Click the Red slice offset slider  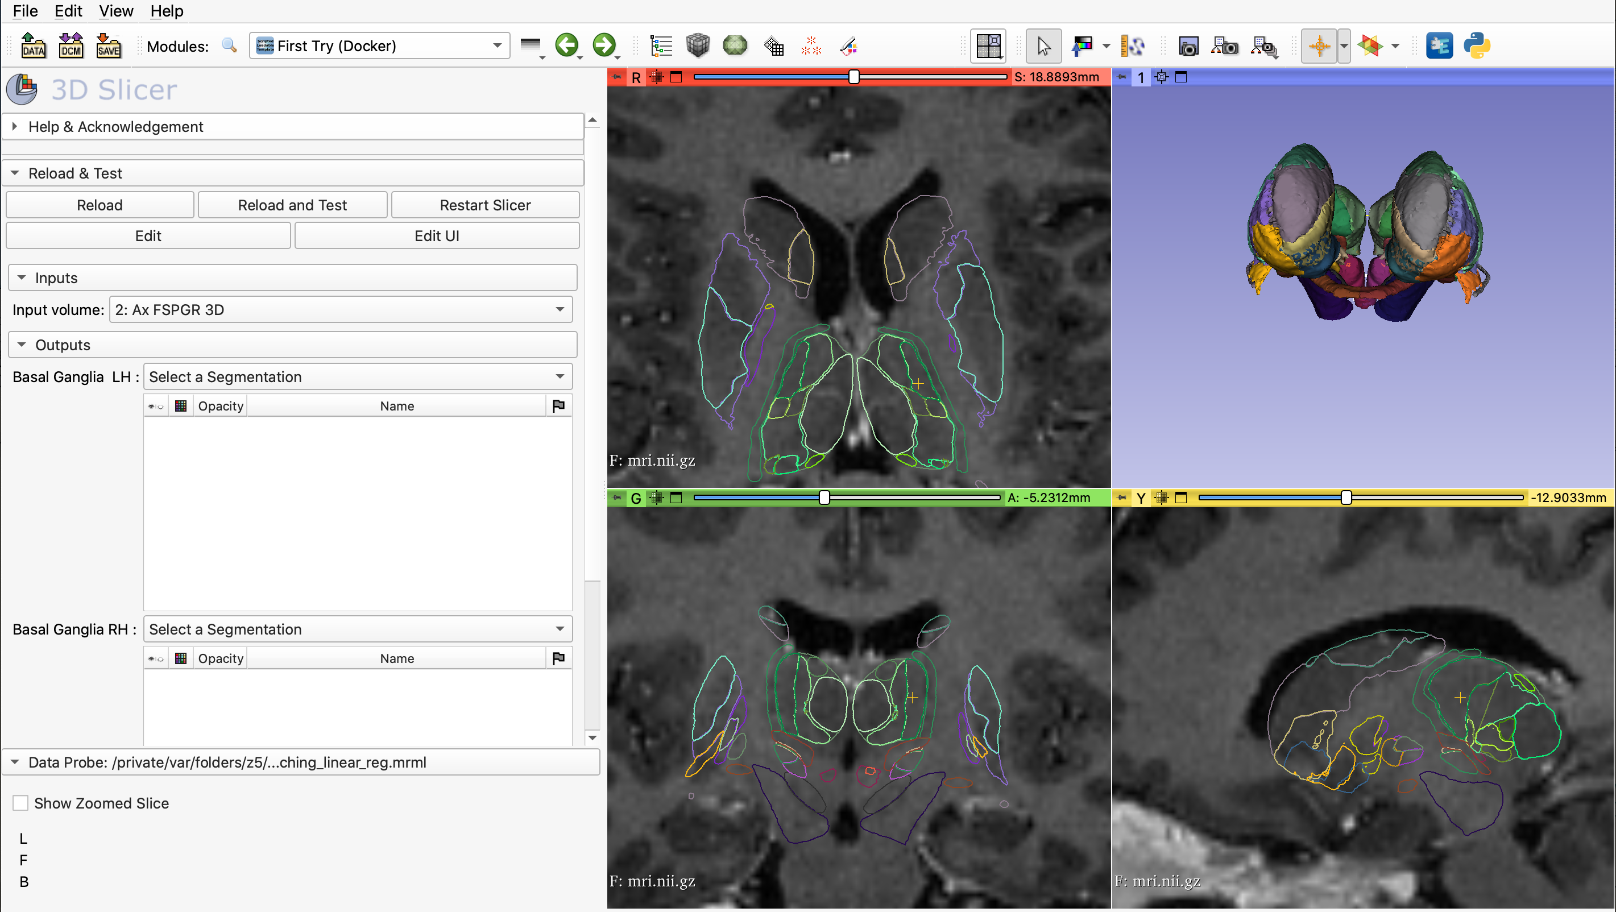coord(854,77)
